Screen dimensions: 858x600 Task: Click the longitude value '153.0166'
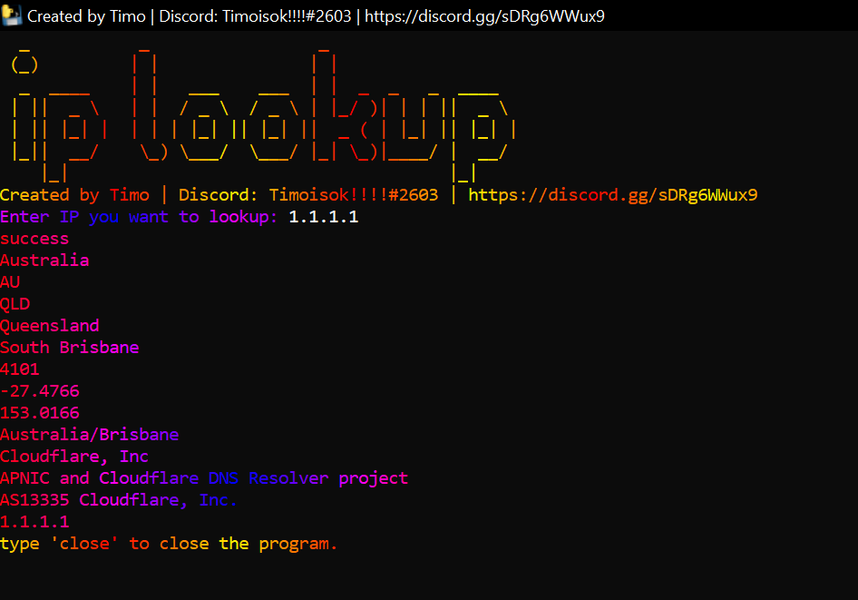tap(40, 413)
